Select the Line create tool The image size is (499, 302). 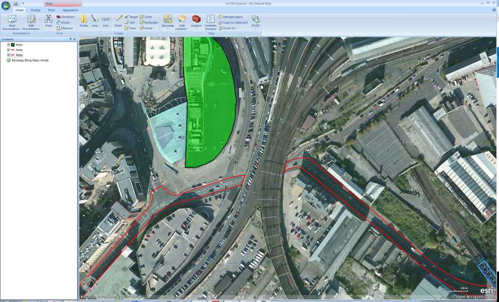click(x=130, y=23)
